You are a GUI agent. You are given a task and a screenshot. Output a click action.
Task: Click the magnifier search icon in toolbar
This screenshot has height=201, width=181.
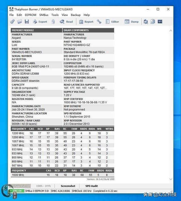[146, 22]
